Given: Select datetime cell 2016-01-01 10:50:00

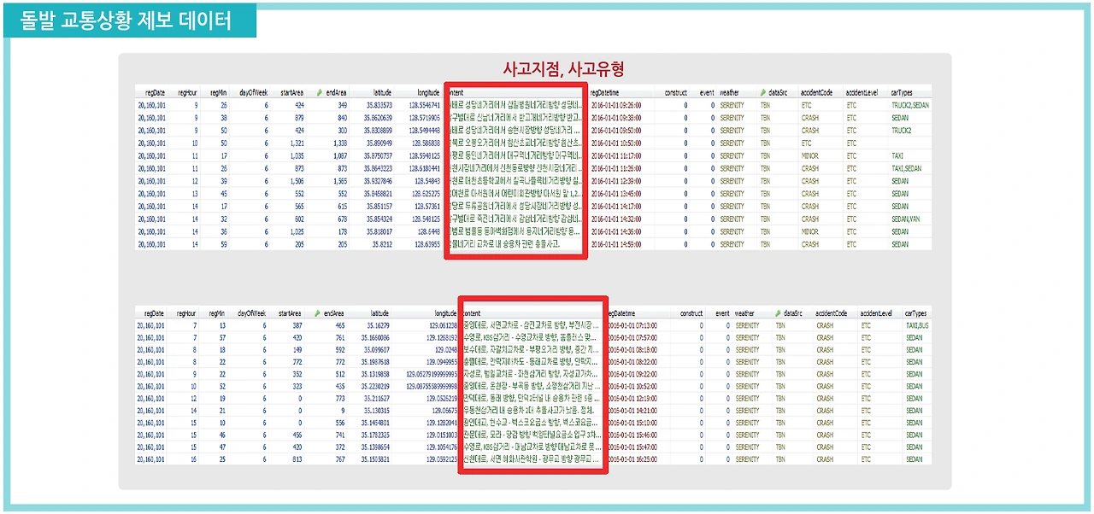Looking at the screenshot, I should [617, 143].
